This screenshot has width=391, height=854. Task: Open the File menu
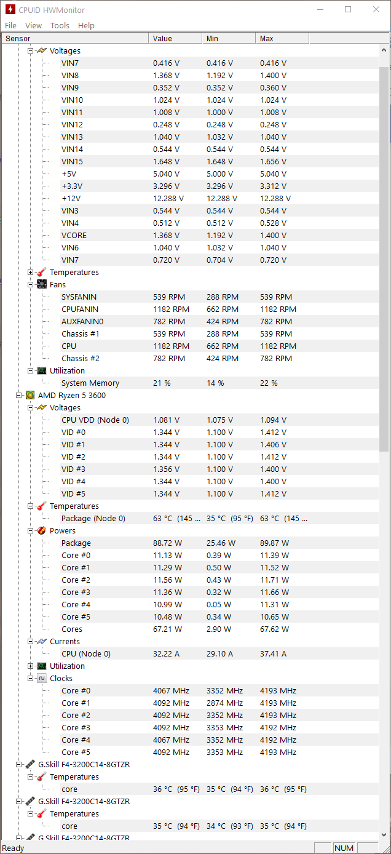tap(10, 25)
